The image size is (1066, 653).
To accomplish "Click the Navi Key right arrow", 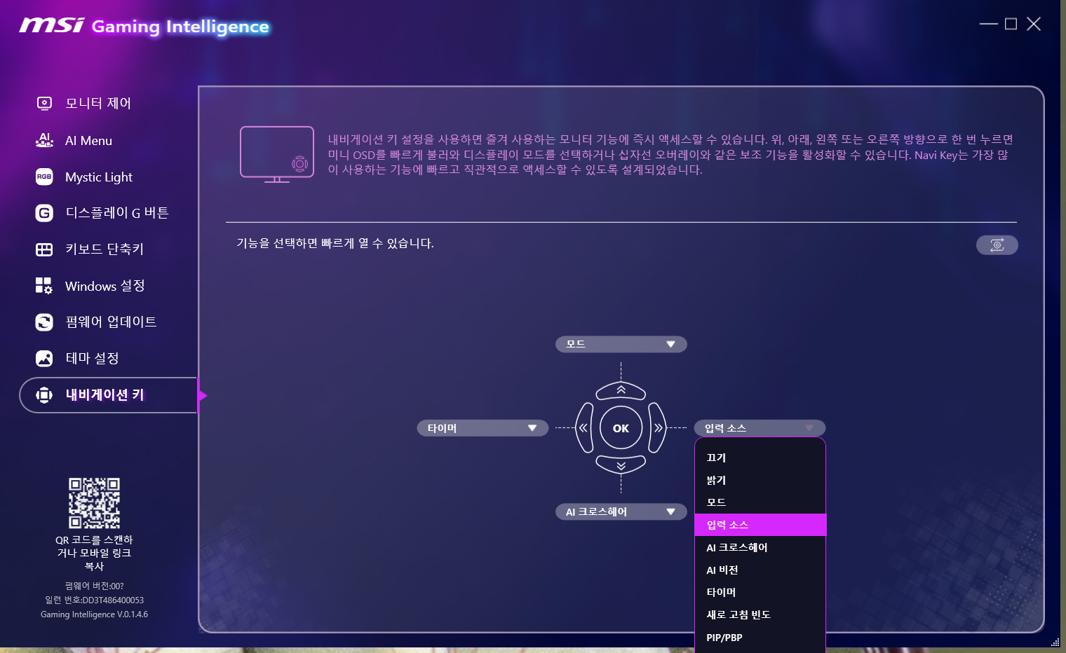I will [657, 427].
